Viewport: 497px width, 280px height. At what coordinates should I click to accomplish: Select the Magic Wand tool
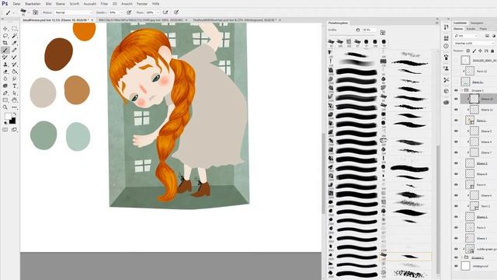click(x=14, y=36)
